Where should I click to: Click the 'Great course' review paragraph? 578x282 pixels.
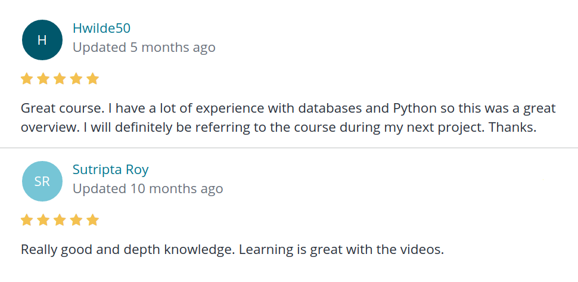click(288, 118)
